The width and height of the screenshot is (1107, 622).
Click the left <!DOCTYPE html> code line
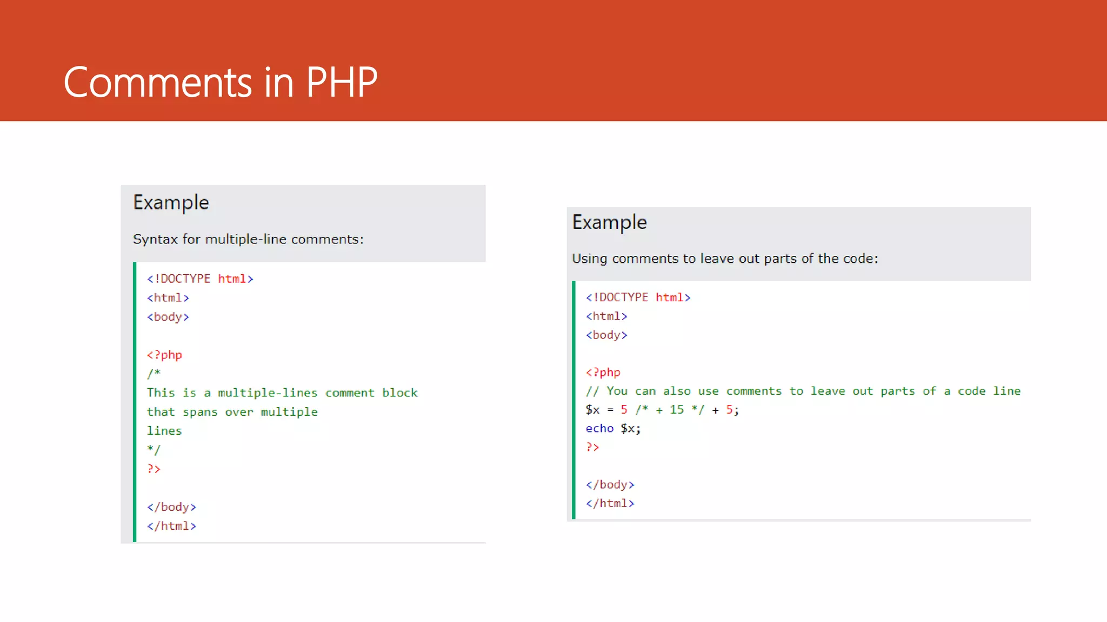(x=200, y=279)
